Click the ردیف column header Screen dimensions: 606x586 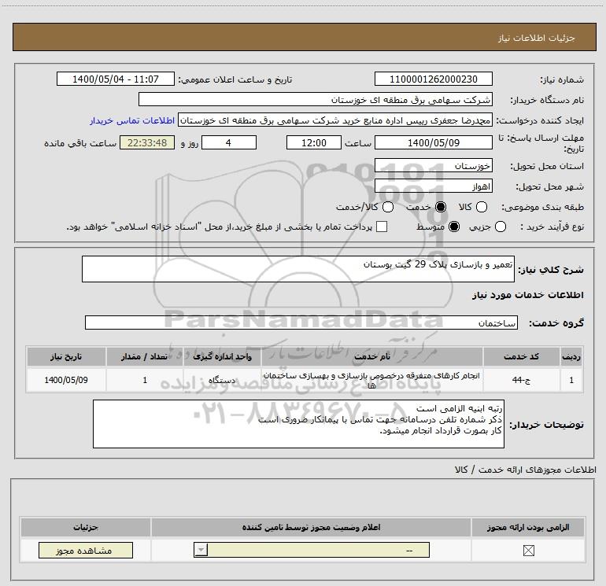pos(571,356)
